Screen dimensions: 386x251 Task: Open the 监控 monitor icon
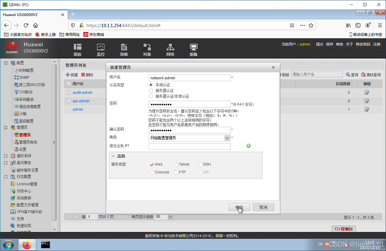tap(101, 50)
